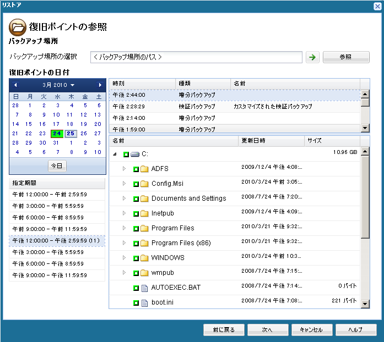Toggle the Program Files checkbox
Screen dimensions: 384x342
tap(136, 229)
